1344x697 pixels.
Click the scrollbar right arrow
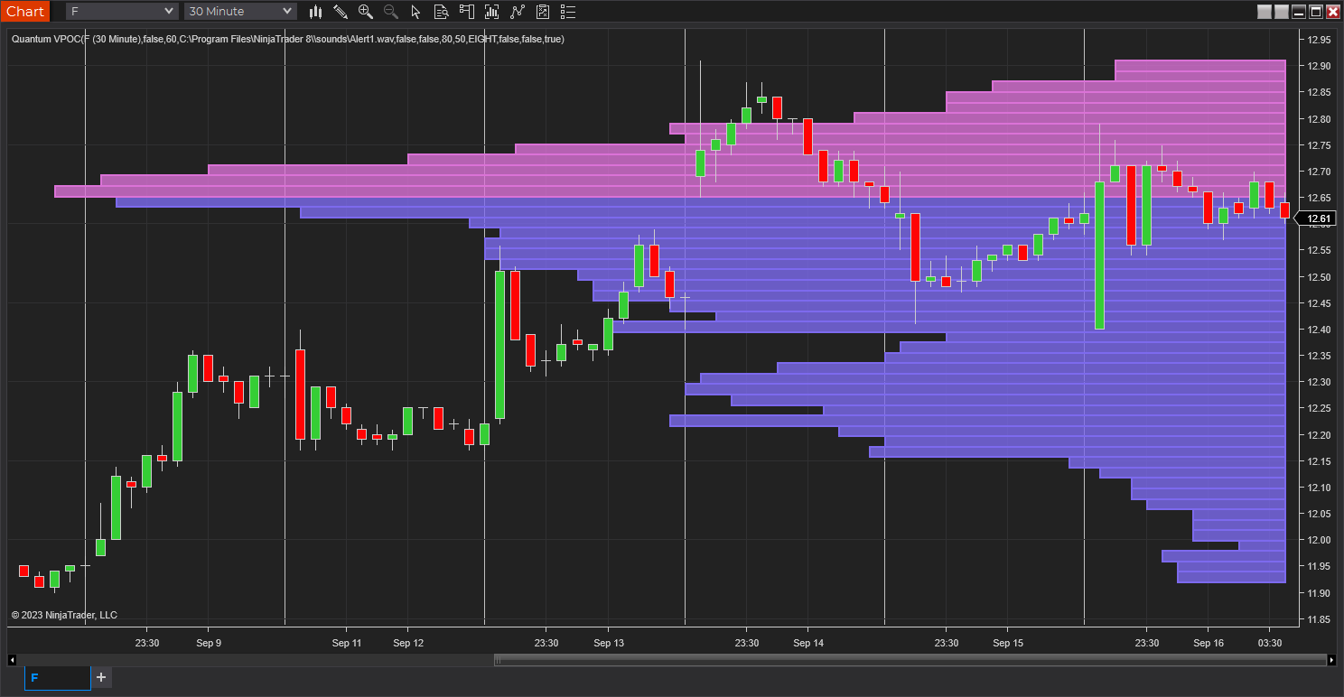click(1331, 660)
